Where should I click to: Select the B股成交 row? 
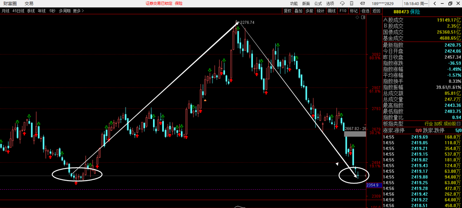coord(422,26)
